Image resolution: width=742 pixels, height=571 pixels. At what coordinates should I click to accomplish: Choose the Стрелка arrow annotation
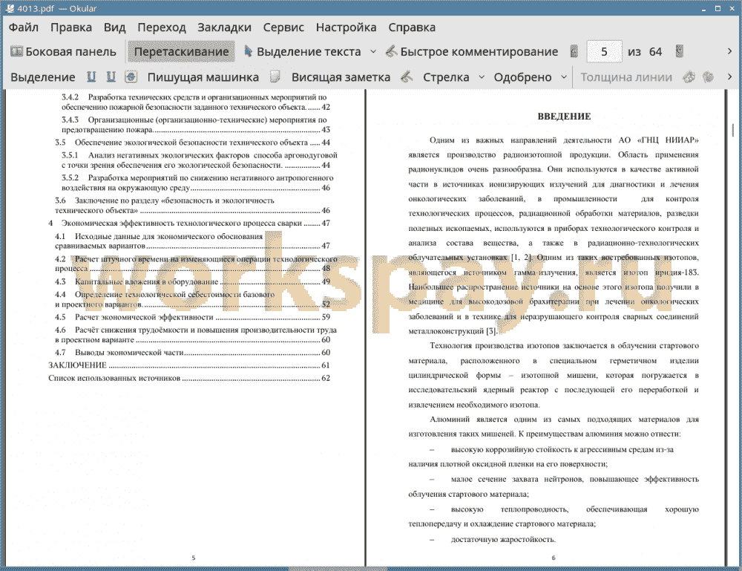point(446,77)
